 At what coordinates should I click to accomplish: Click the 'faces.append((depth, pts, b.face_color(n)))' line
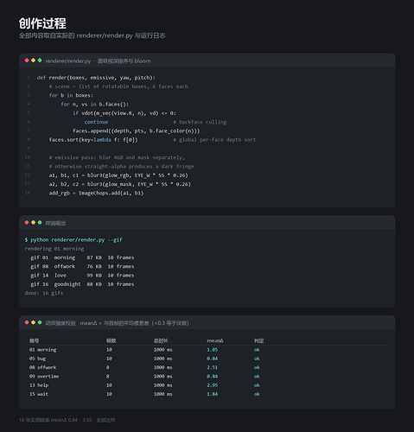point(137,131)
